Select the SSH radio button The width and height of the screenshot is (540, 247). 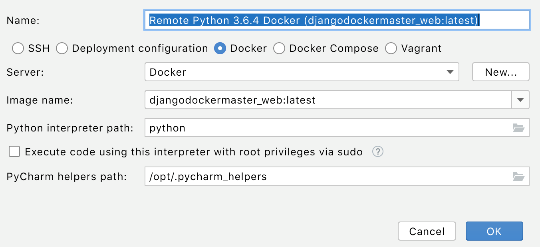point(18,49)
